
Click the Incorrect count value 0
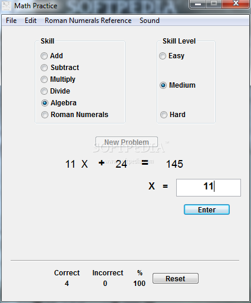(105, 284)
